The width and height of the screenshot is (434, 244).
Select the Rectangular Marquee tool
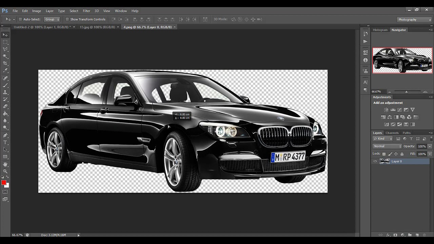pos(5,42)
